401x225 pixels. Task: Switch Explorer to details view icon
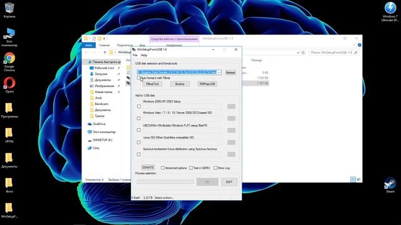click(x=353, y=179)
